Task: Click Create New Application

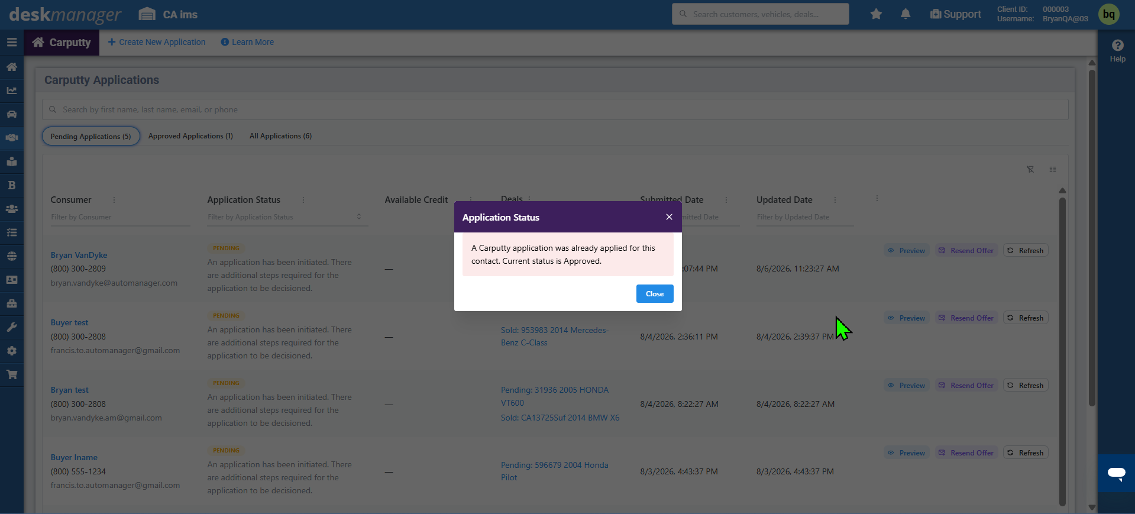Action: (x=157, y=42)
